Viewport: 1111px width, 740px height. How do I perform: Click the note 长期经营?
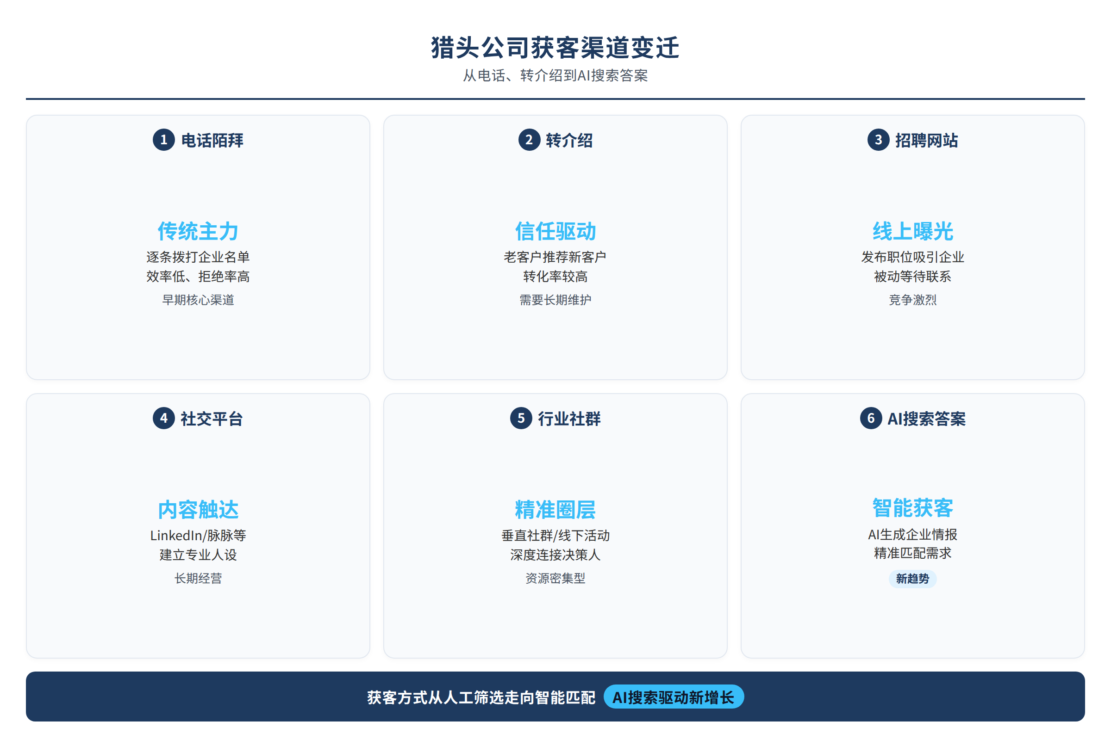pyautogui.click(x=198, y=579)
